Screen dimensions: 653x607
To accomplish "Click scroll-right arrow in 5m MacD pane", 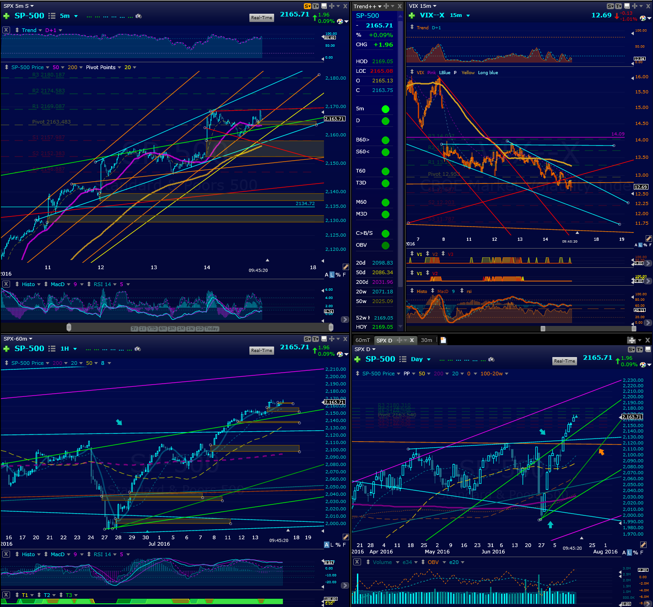I will tap(345, 320).
